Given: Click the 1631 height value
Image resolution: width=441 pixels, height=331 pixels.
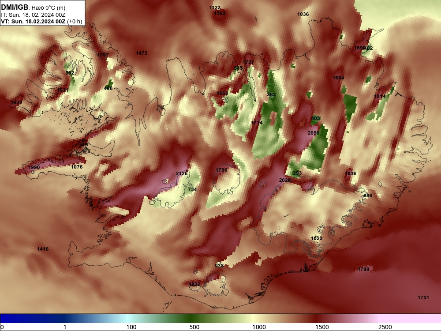Looking at the screenshot, I should click(63, 90).
